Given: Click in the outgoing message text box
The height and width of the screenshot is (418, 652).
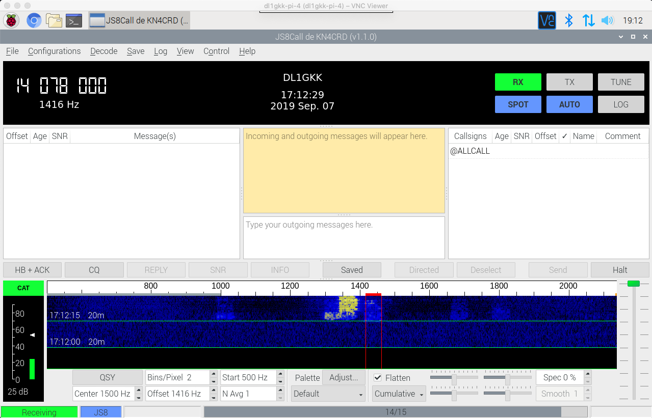Looking at the screenshot, I should coord(344,238).
